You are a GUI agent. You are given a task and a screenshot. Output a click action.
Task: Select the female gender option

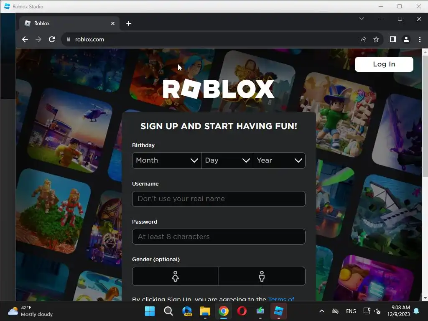click(x=176, y=276)
